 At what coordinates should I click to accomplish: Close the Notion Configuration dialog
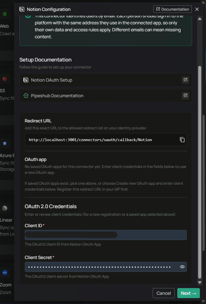point(197,9)
